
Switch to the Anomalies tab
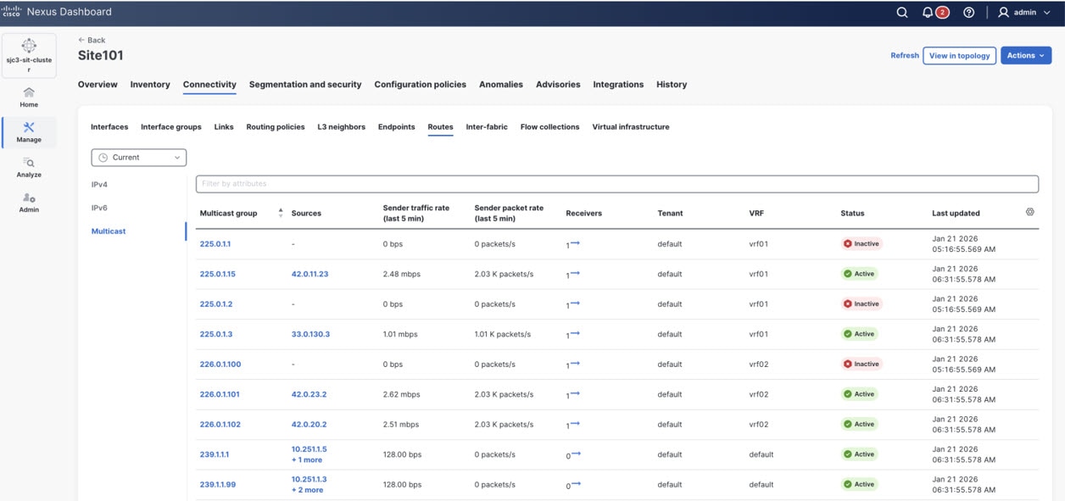click(x=500, y=85)
